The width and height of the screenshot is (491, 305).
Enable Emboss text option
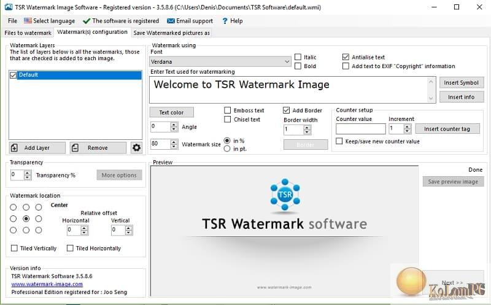tap(228, 110)
